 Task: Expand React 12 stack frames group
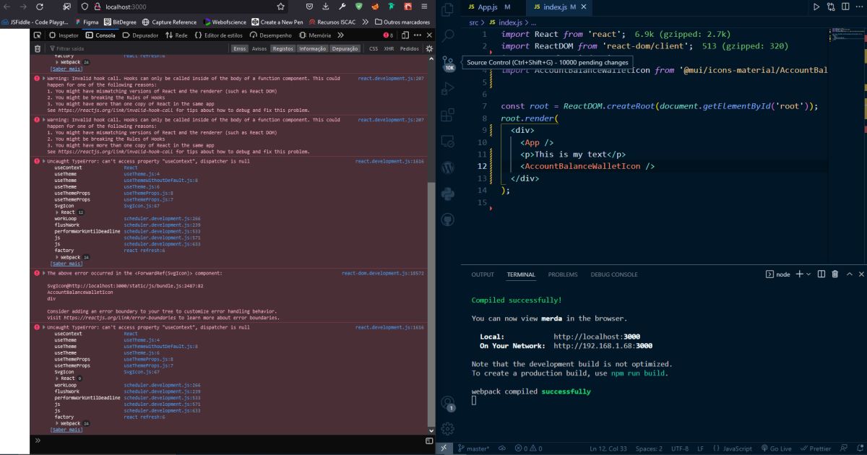[x=70, y=212]
